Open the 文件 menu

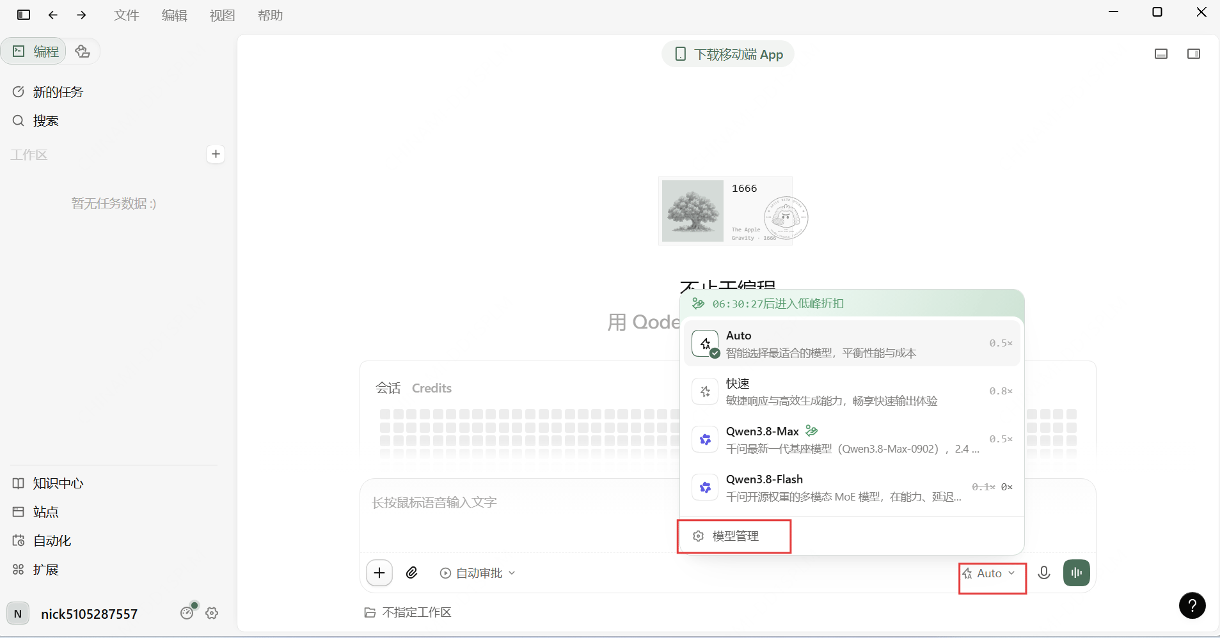pyautogui.click(x=126, y=15)
